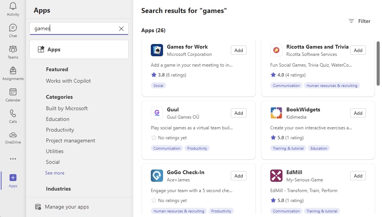Select the Education category
The height and width of the screenshot is (217, 382).
pyautogui.click(x=57, y=119)
